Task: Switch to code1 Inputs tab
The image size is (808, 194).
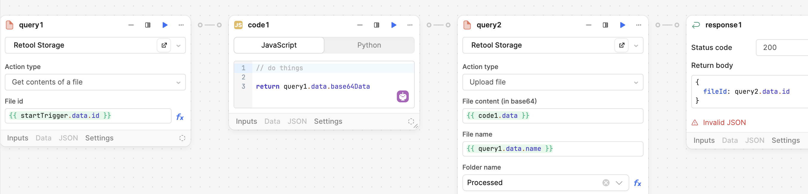Action: (246, 121)
